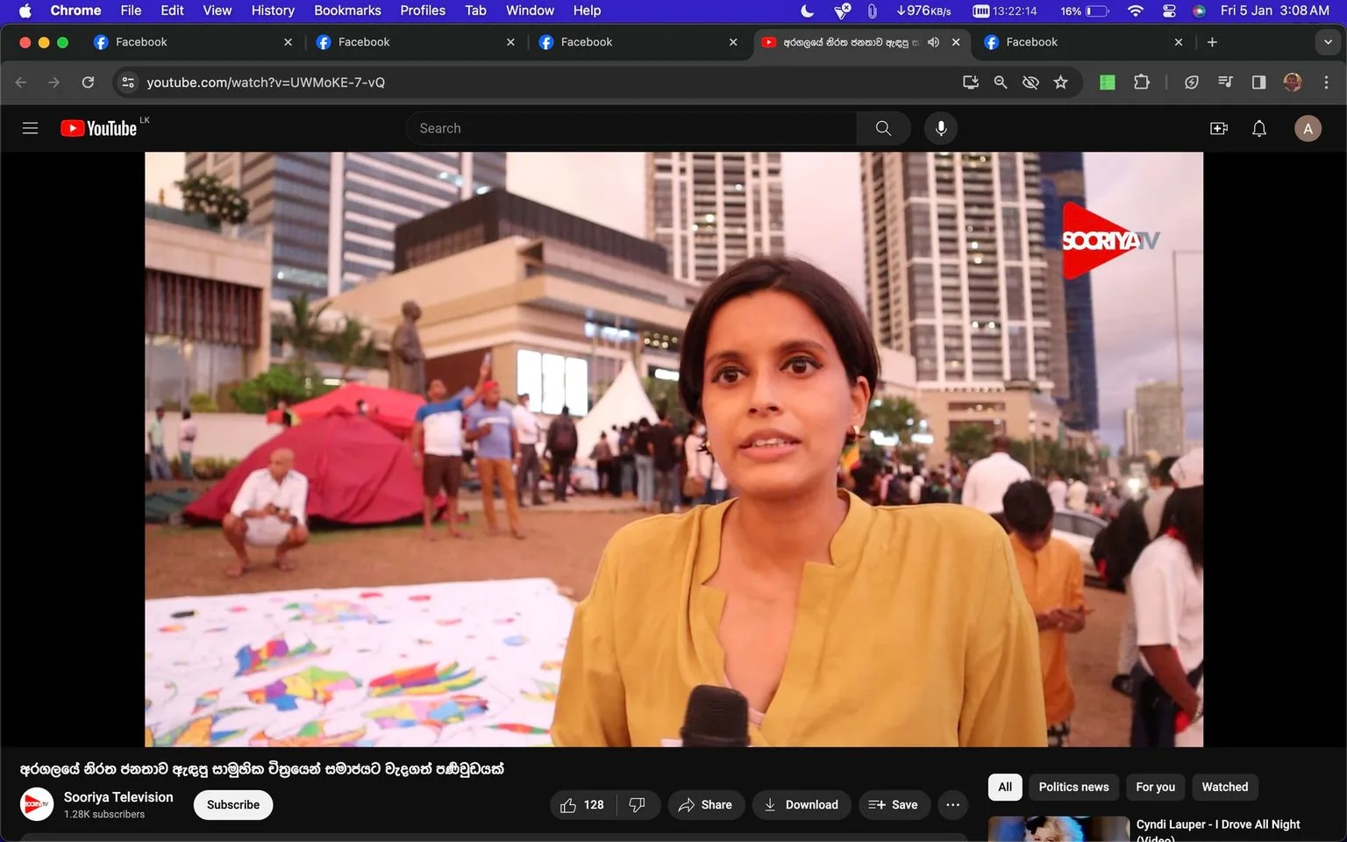Open the YouTube guide hamburger menu
This screenshot has width=1347, height=842.
tap(30, 128)
